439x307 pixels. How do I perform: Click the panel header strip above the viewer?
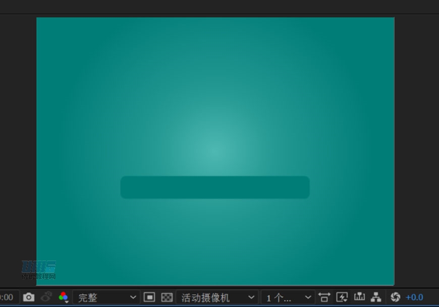point(219,7)
